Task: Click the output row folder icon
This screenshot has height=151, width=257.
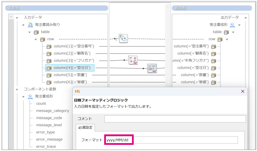Action: [220, 39]
